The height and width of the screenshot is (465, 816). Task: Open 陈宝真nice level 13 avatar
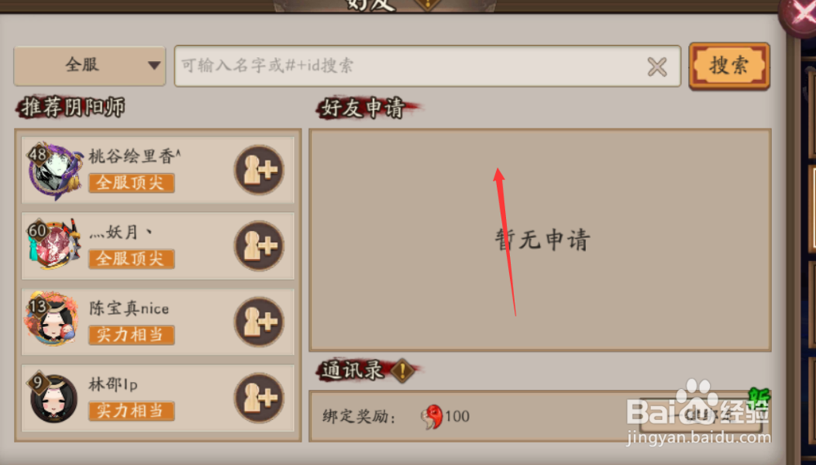pos(52,320)
